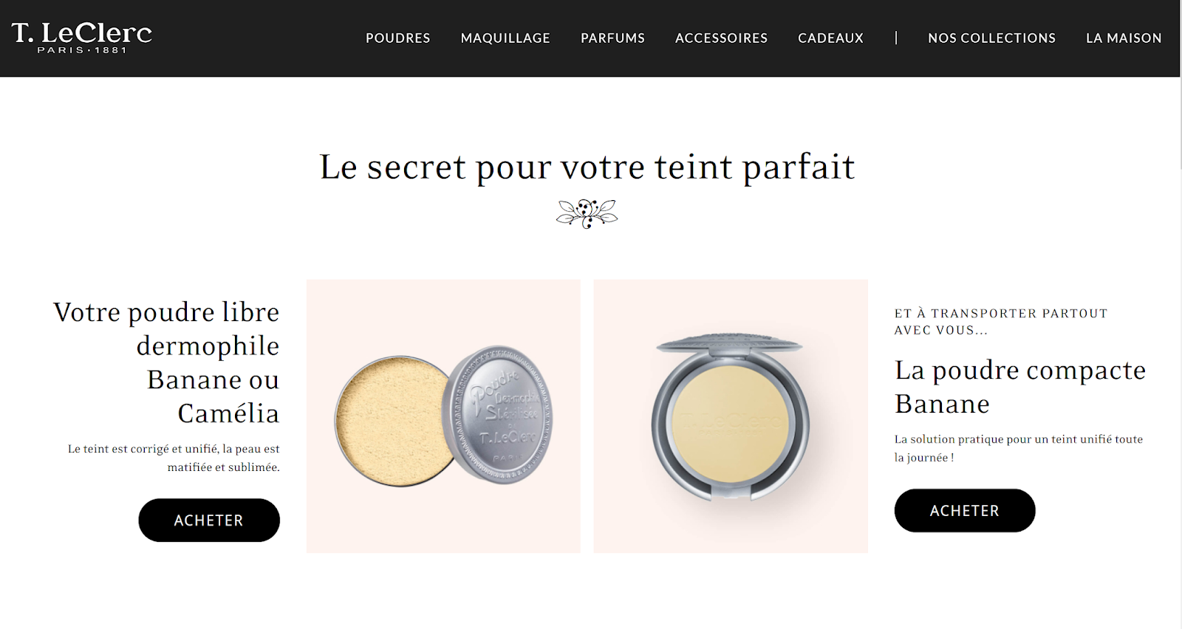The height and width of the screenshot is (629, 1182).
Task: Open the compact powder product image
Action: (731, 416)
